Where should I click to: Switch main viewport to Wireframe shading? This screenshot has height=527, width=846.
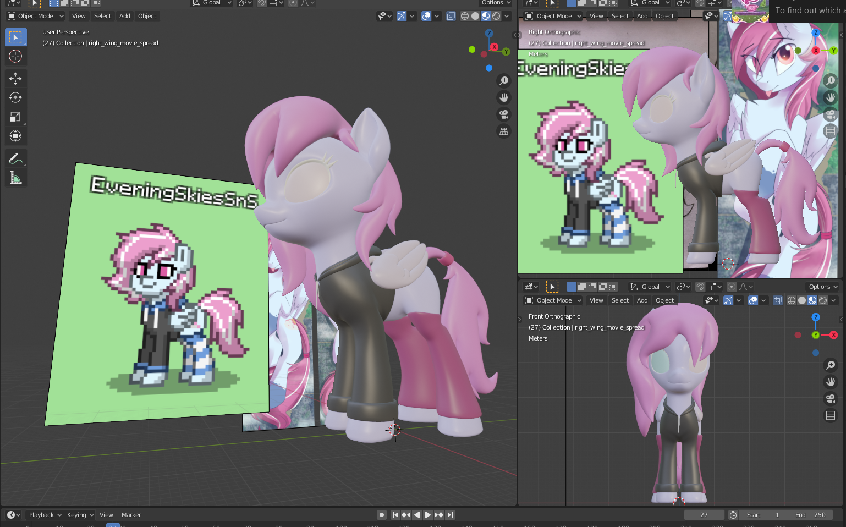(465, 16)
